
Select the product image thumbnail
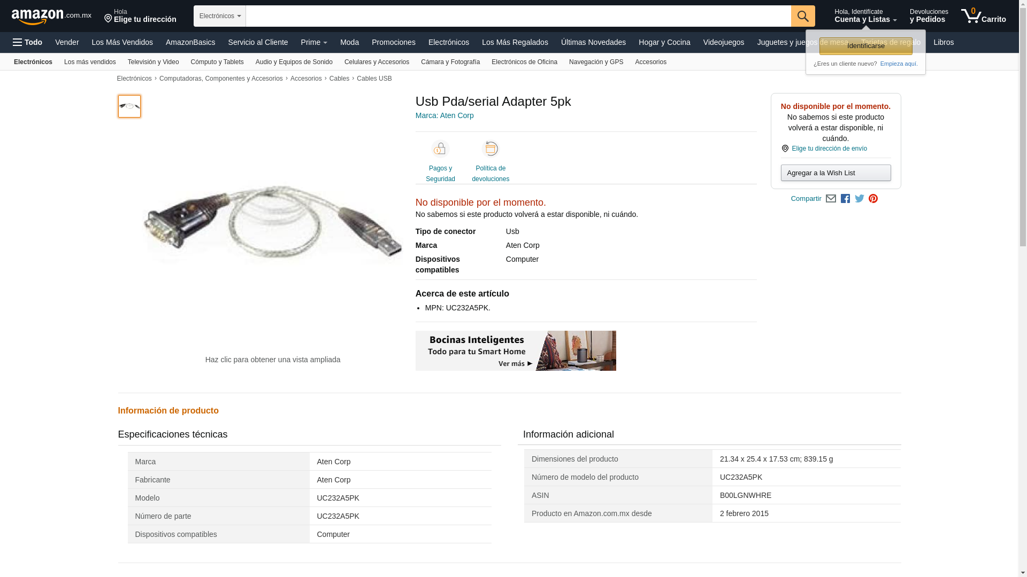pyautogui.click(x=129, y=106)
